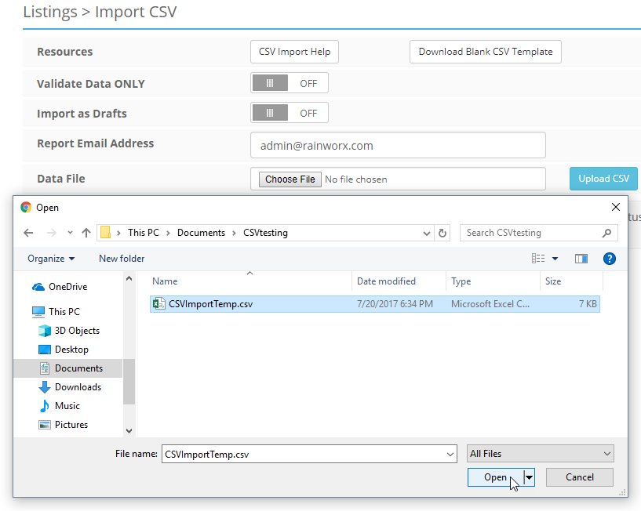641x511 pixels.
Task: Click the back navigation arrow in Open dialog
Action: coord(29,233)
